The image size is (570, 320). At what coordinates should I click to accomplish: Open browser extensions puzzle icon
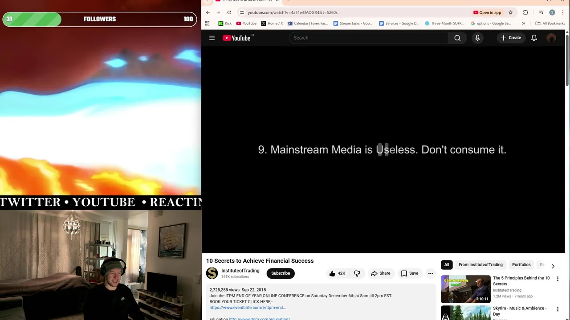point(525,12)
